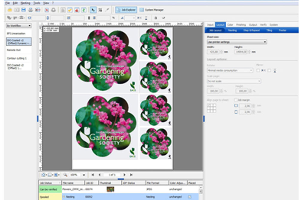Select the Remote Out workflow

19,50
